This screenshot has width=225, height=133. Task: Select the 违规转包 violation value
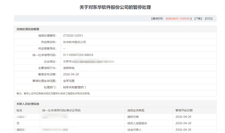(x=69, y=68)
